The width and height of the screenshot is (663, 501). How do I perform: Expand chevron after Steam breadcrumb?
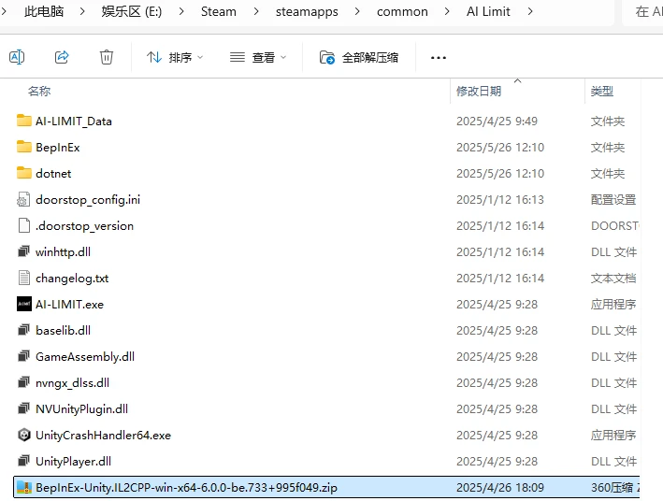point(256,11)
